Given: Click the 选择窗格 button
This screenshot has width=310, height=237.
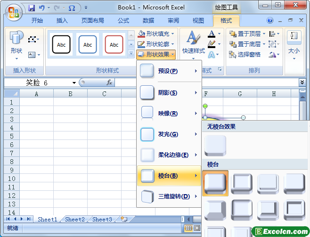Looking at the screenshot, I should pos(245,54).
